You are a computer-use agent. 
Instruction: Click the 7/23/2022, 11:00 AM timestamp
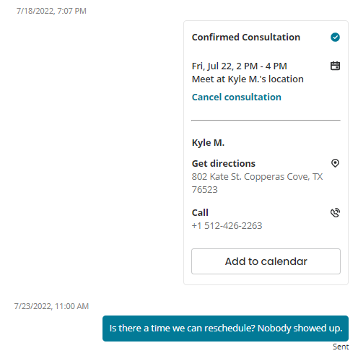51,306
